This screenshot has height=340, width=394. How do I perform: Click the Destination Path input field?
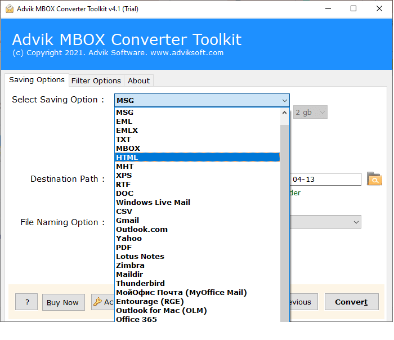pyautogui.click(x=325, y=179)
